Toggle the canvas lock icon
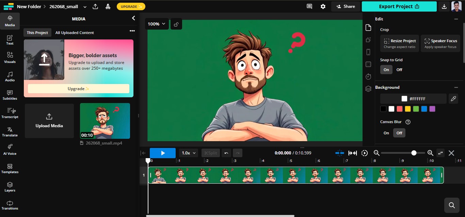Viewport: 465px width, 217px height. [176, 24]
